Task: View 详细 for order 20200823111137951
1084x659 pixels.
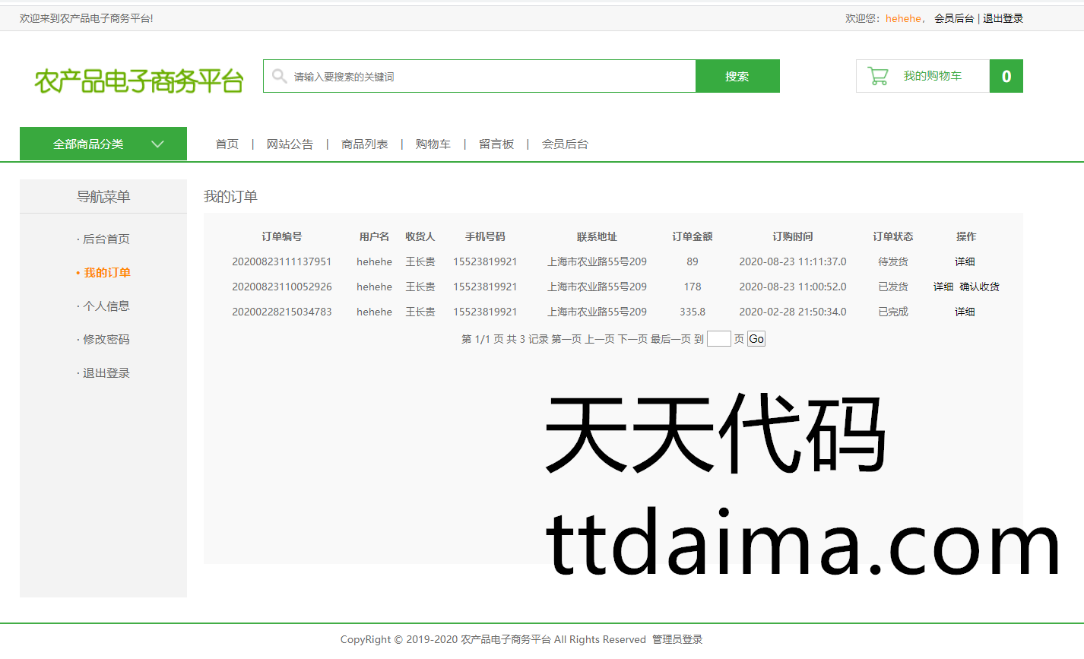Action: (965, 261)
